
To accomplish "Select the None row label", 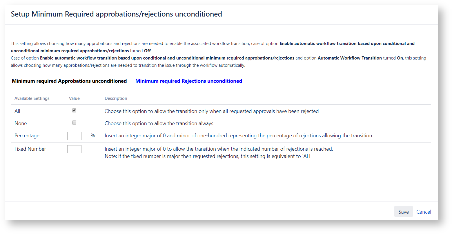I will 21,123.
